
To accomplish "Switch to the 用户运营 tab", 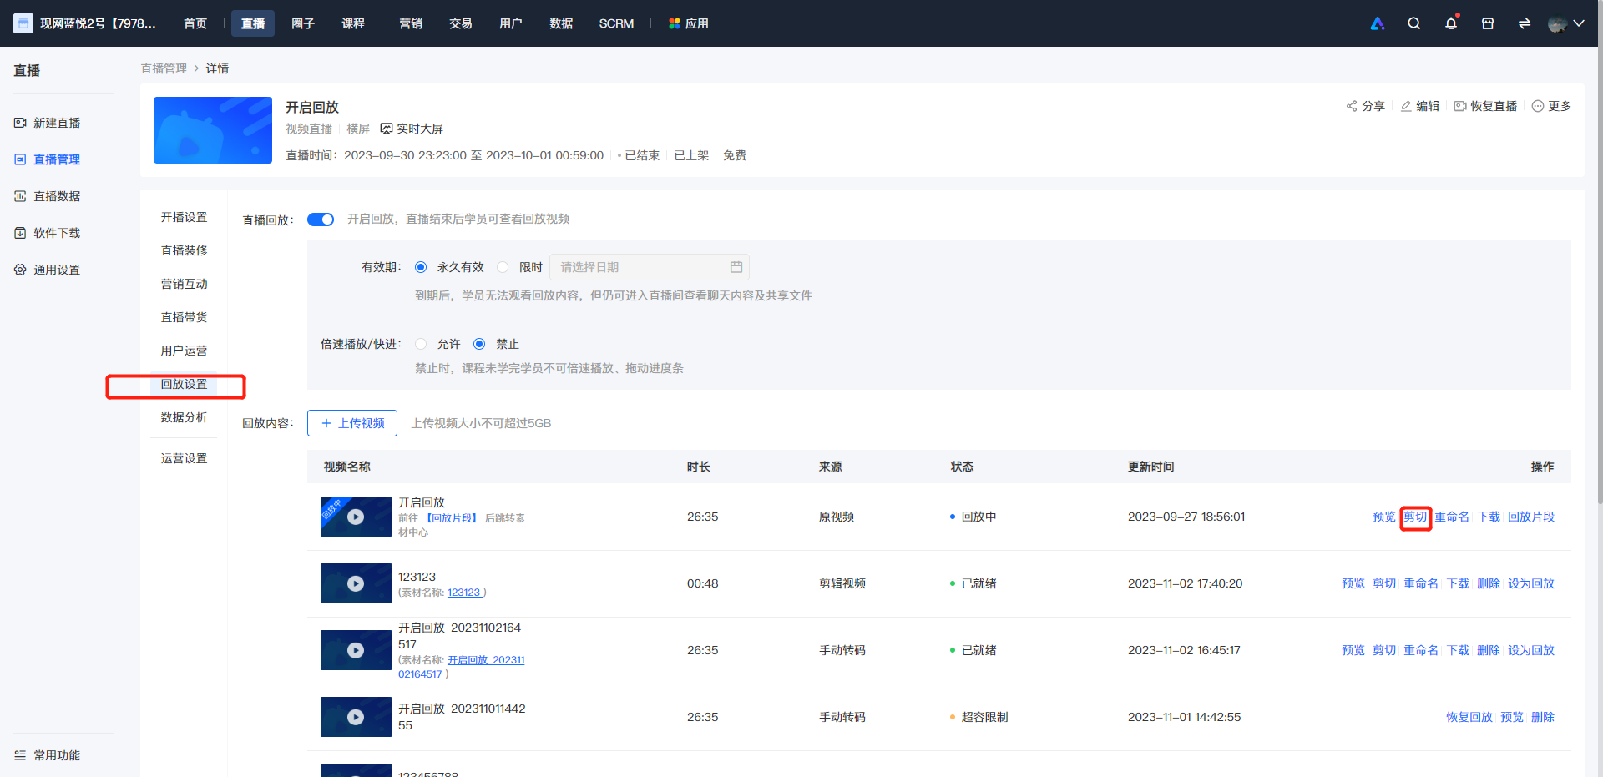I will (184, 351).
